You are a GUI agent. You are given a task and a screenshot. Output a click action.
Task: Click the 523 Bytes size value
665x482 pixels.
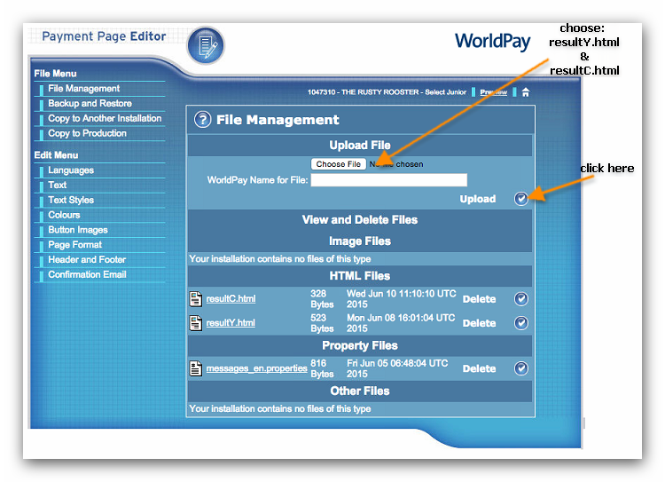[322, 323]
